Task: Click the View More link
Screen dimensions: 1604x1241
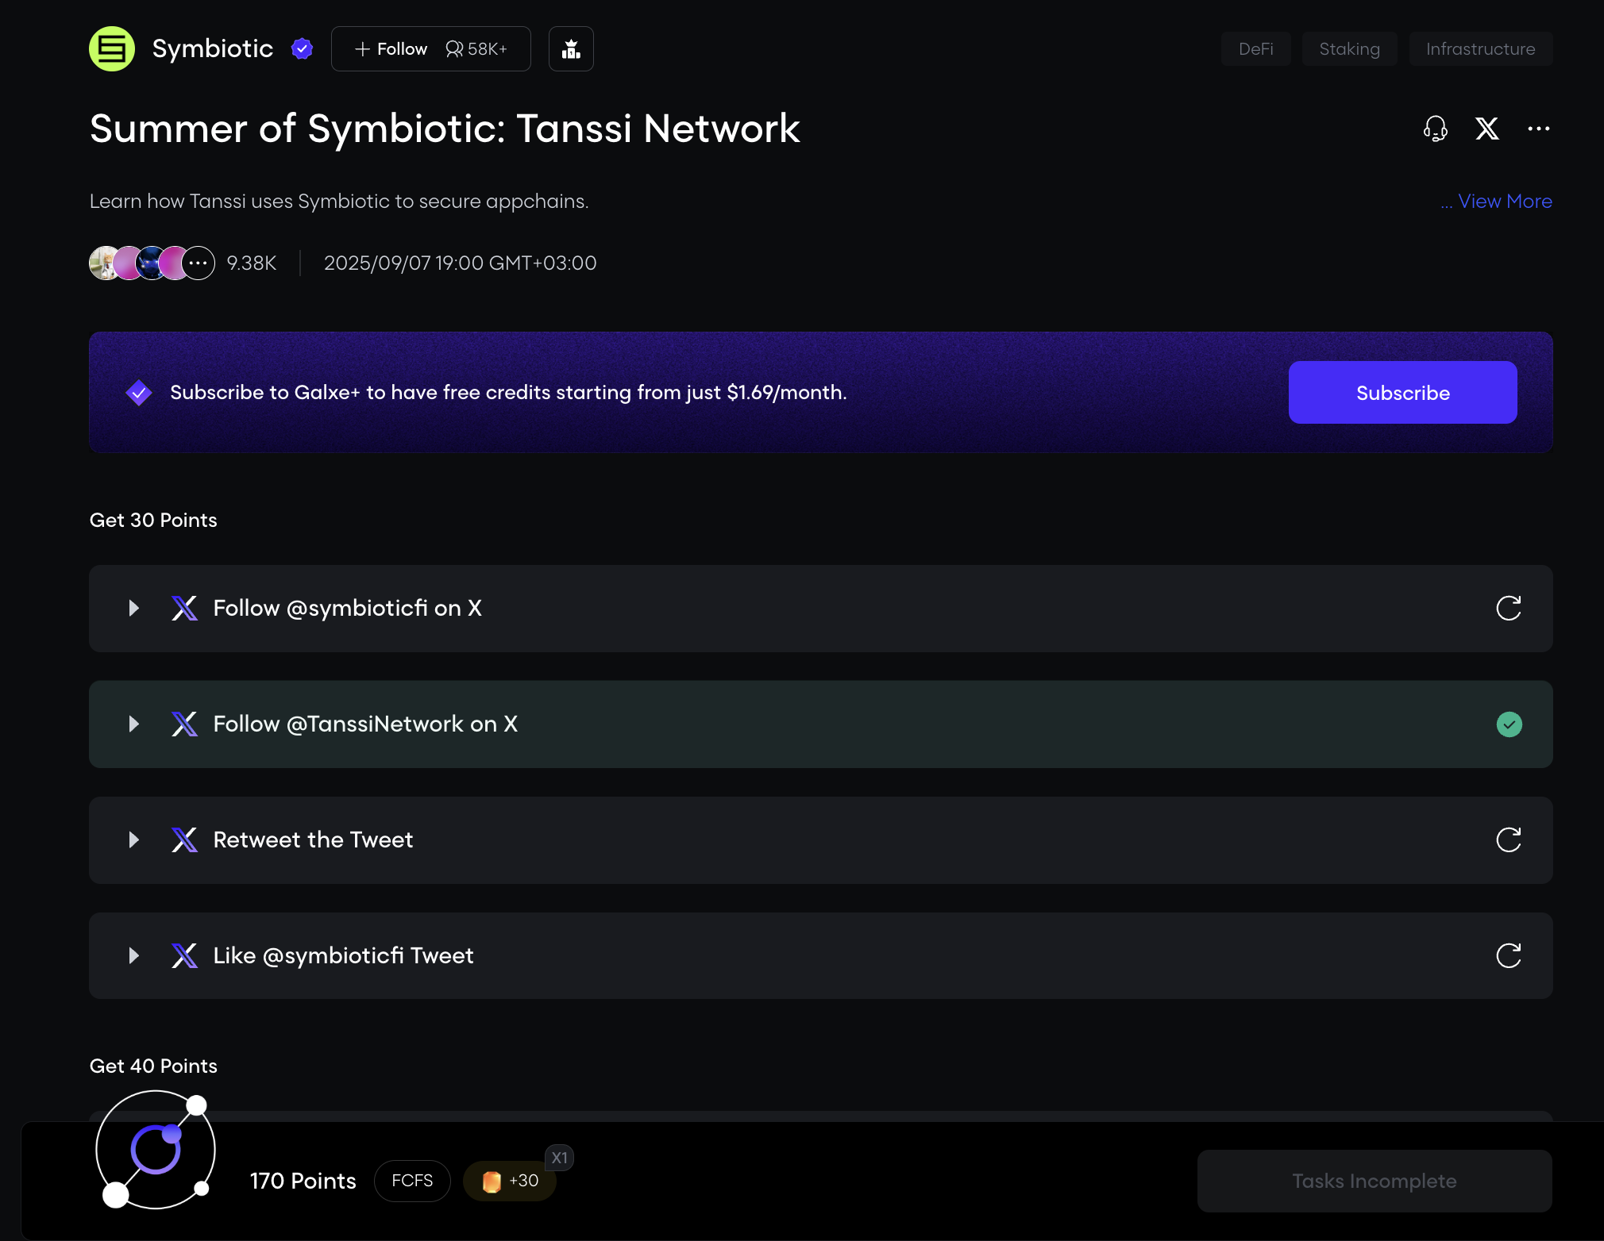Action: (1504, 202)
